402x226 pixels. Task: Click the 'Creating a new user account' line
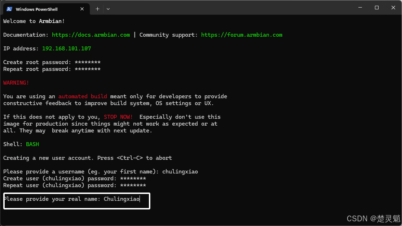click(87, 158)
